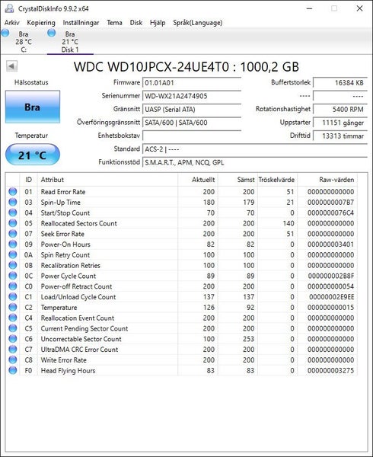
Task: Select the Aktuellt value 180
Action: click(209, 203)
